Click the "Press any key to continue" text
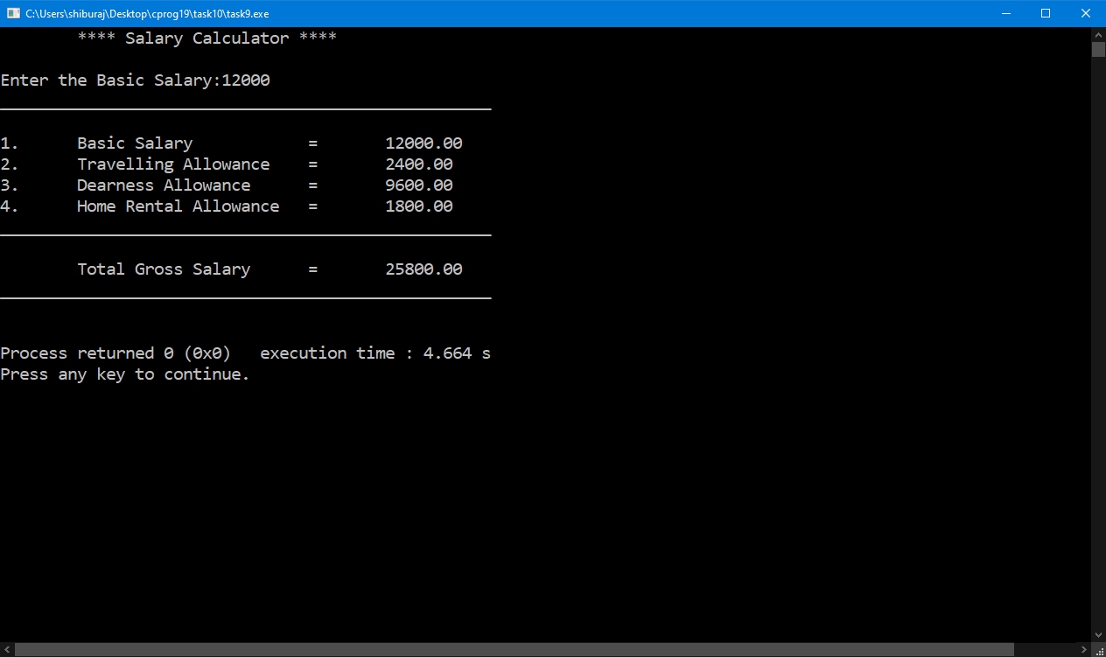Image resolution: width=1106 pixels, height=657 pixels. [x=124, y=374]
